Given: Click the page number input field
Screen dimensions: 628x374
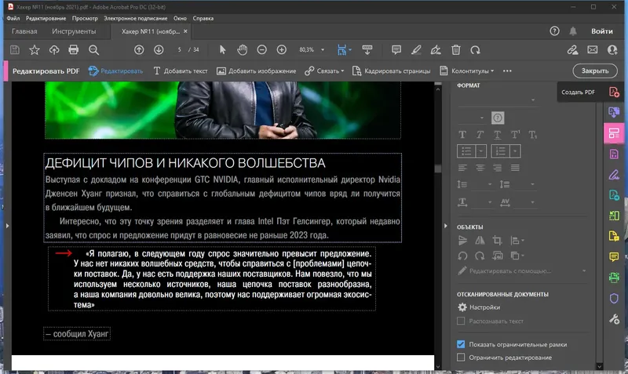Looking at the screenshot, I should tap(181, 49).
